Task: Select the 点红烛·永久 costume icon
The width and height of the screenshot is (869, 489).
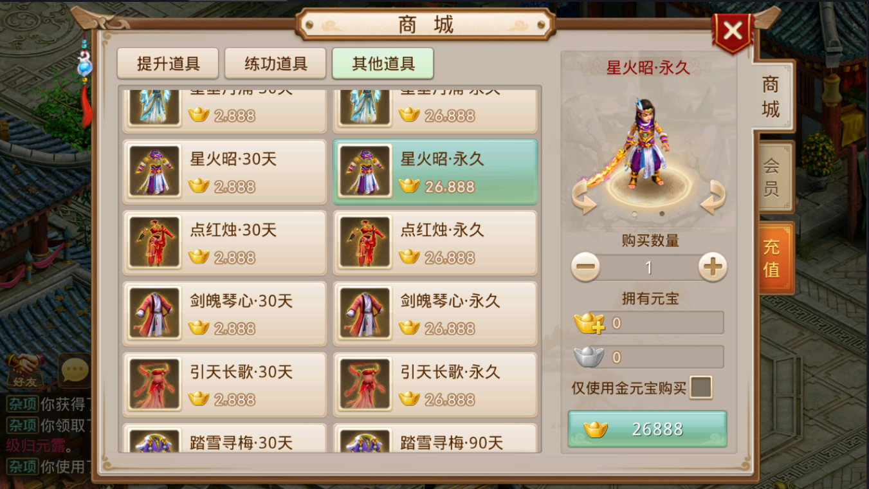Action: (365, 242)
